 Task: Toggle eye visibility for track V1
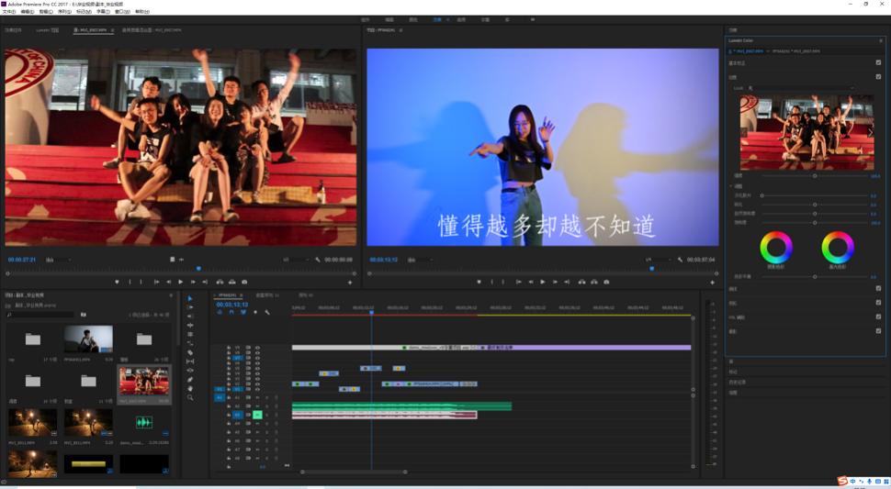click(257, 389)
